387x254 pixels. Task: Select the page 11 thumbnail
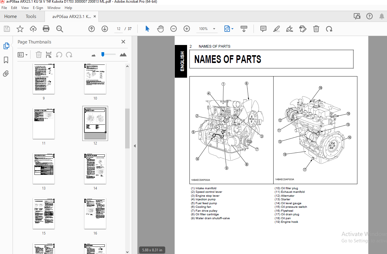[44, 124]
